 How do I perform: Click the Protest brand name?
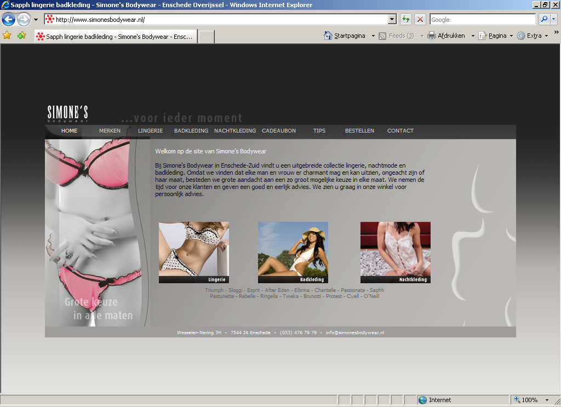pos(334,296)
